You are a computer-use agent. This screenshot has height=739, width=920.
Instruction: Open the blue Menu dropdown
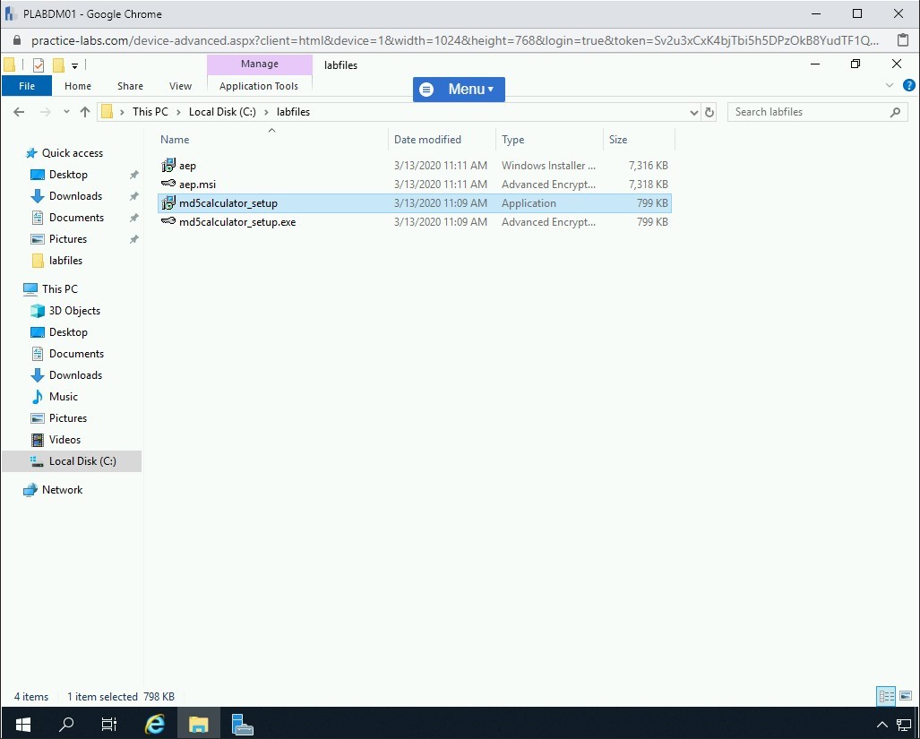459,89
